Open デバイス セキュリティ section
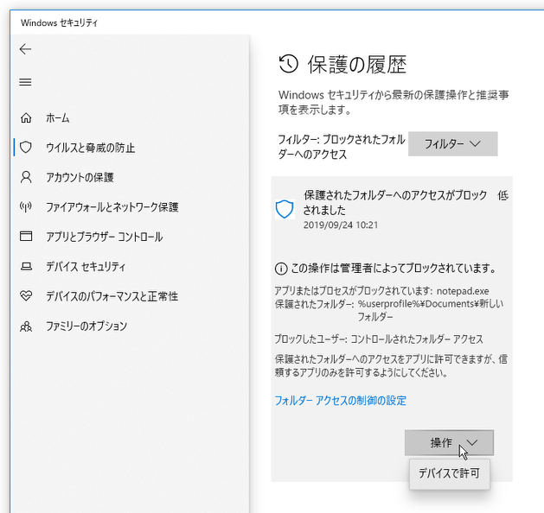 click(86, 266)
